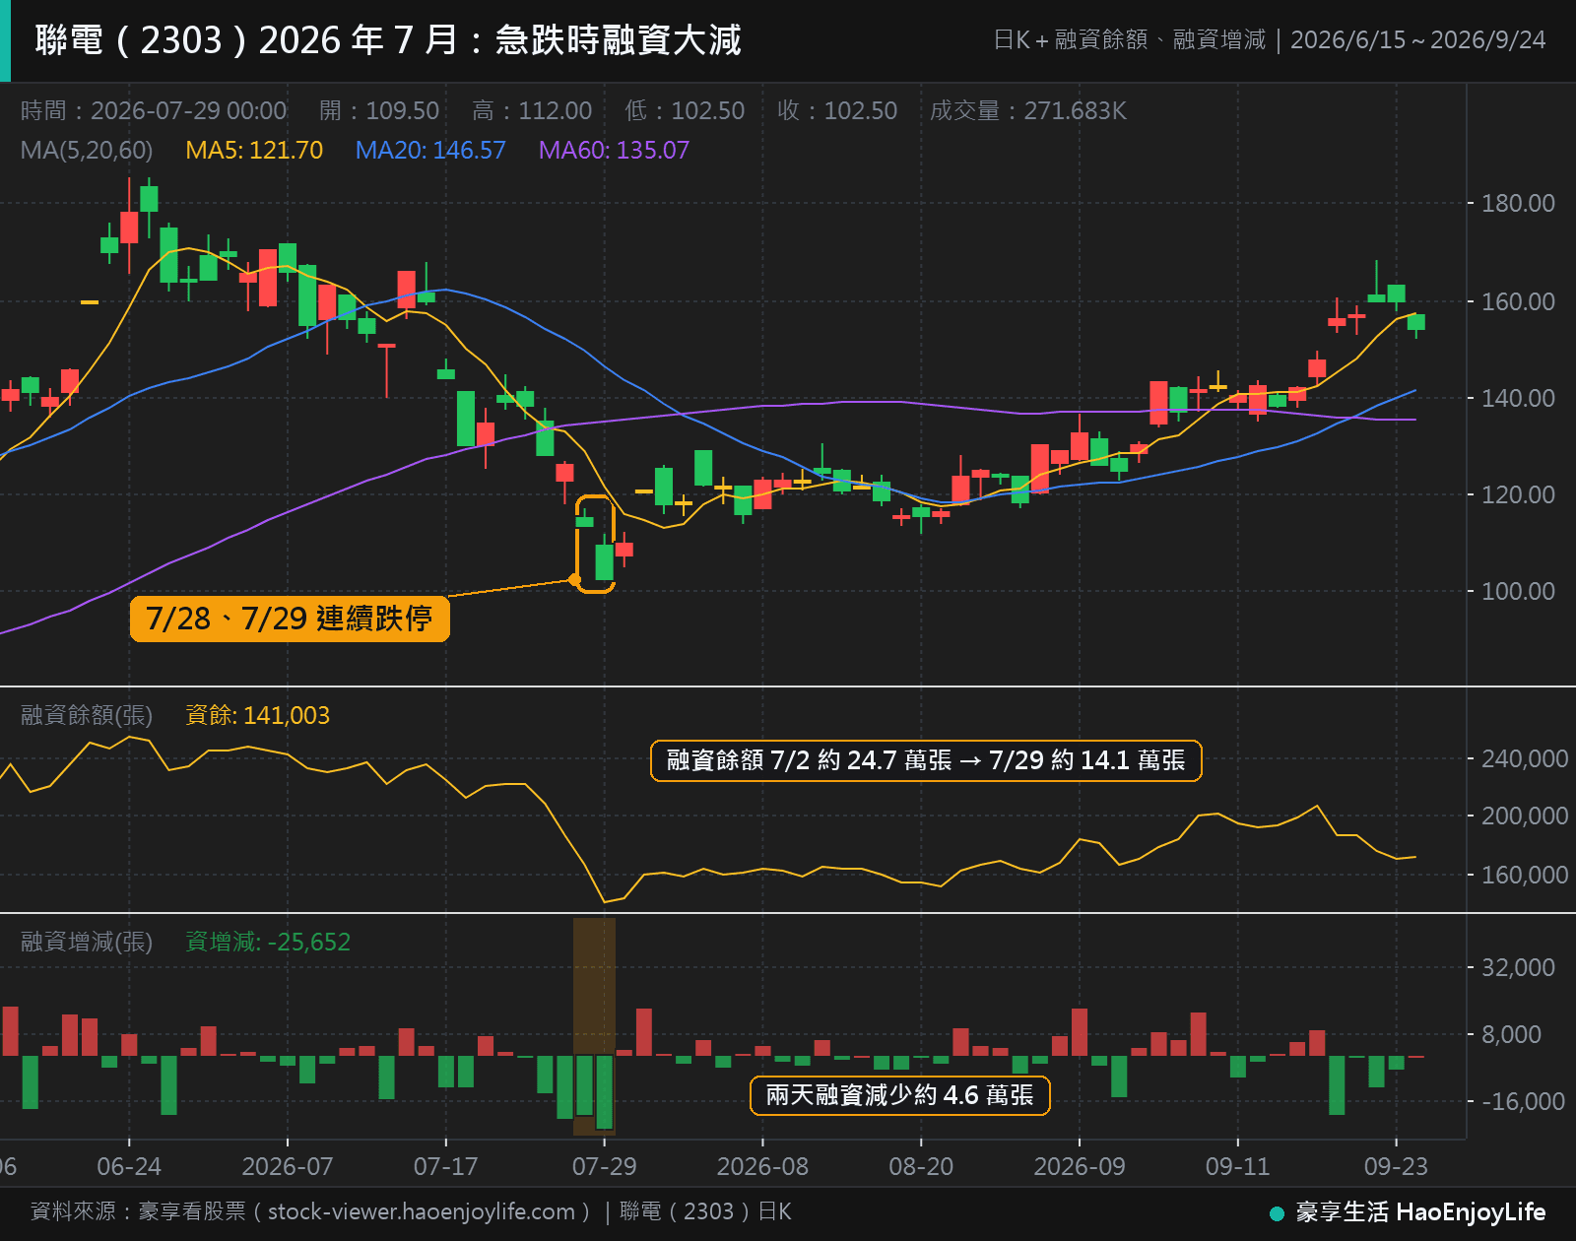Click the 成交量：271.683K volume value
Viewport: 1576px width, 1241px height.
coord(1028,110)
